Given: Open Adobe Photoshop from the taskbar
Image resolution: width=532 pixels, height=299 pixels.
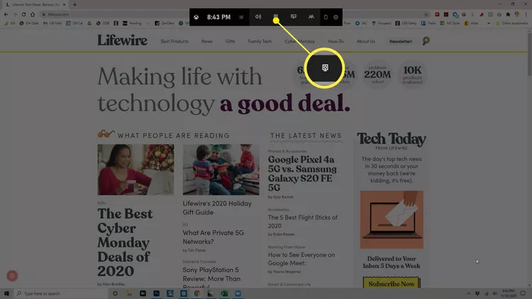Looking at the screenshot, I should pos(156,293).
